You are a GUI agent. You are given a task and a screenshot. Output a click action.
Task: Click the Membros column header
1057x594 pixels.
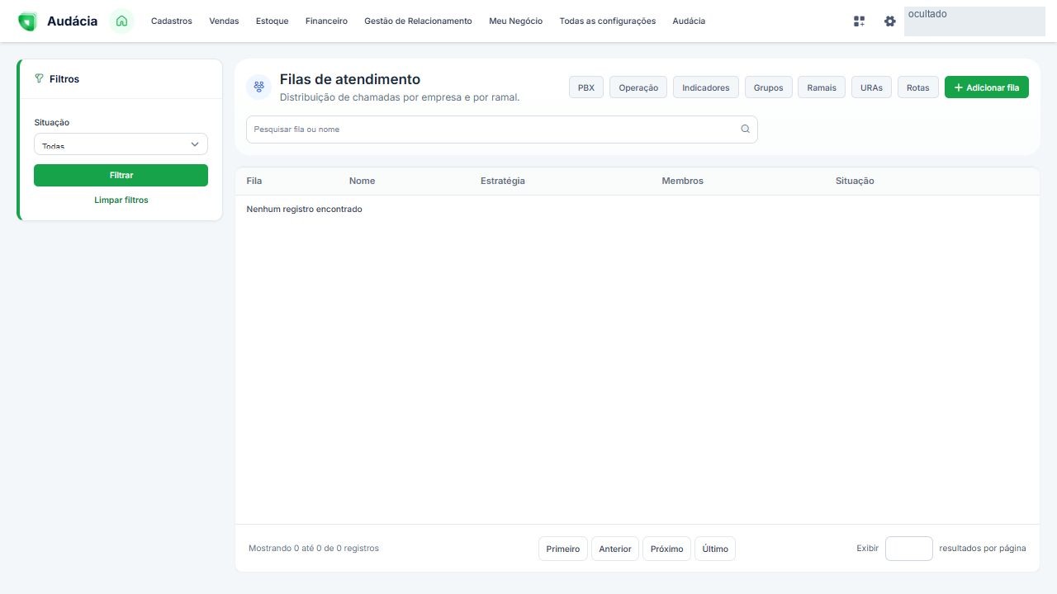(683, 181)
